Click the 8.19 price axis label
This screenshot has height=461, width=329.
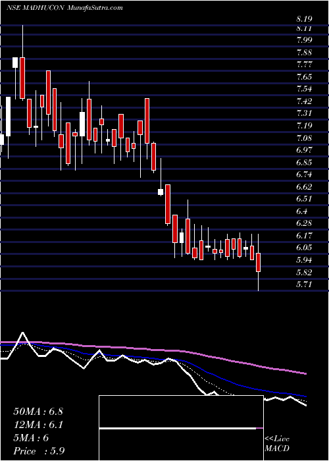[x=304, y=19]
